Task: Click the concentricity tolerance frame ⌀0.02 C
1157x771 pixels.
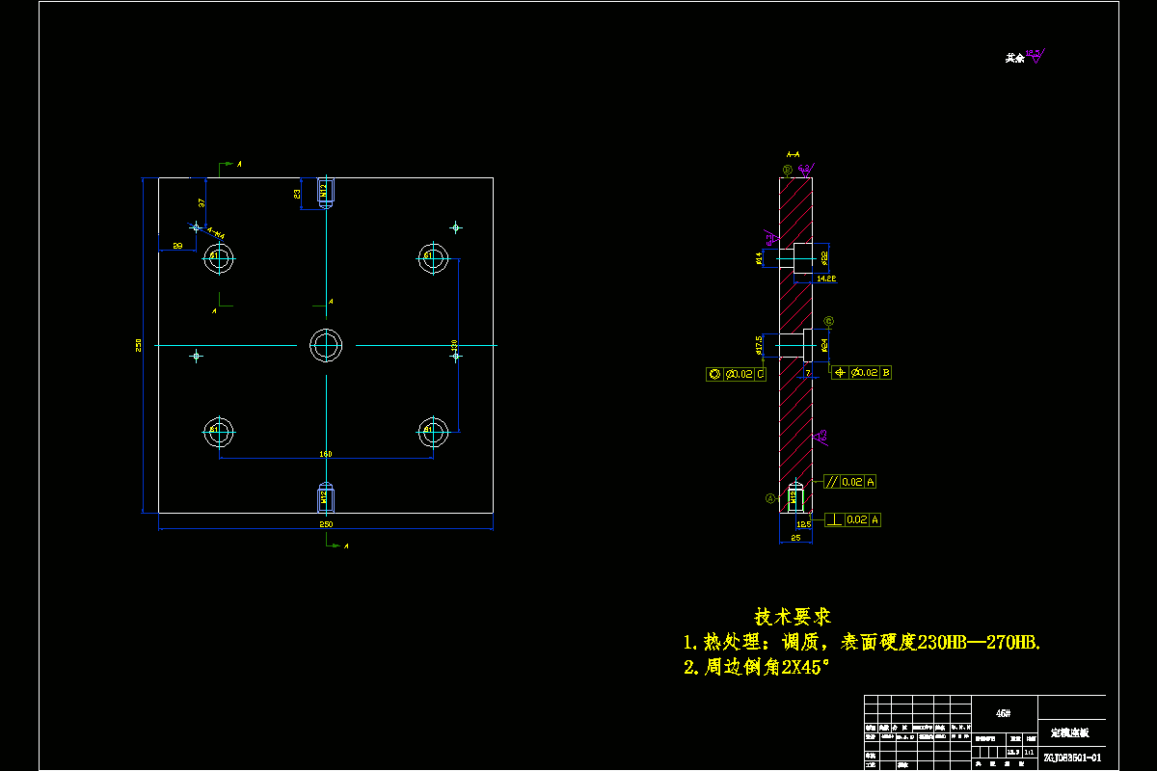Action: [x=736, y=374]
